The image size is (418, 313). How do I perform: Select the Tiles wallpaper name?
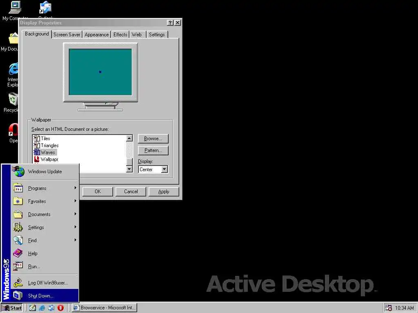[x=45, y=139]
